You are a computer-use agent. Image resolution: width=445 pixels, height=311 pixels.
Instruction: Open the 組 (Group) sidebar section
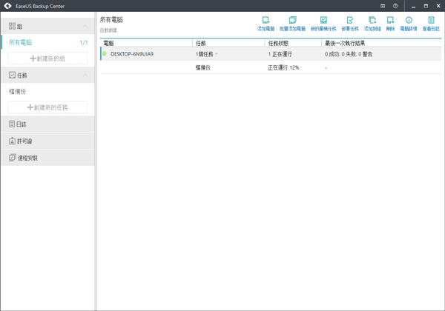[x=47, y=27]
